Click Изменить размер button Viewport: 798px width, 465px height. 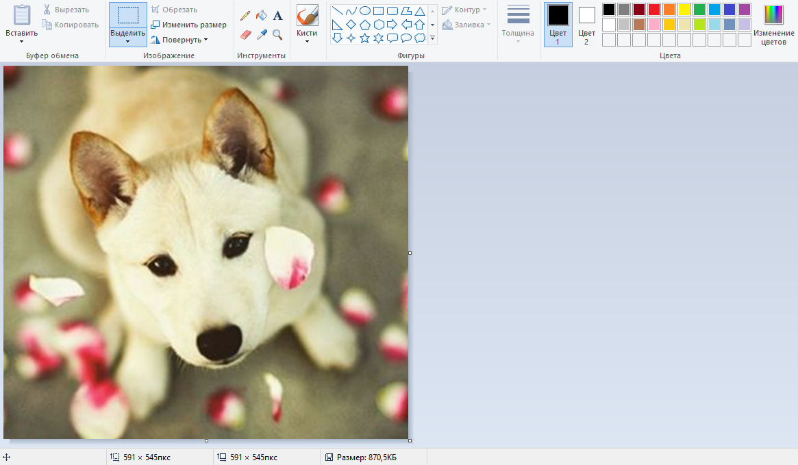coord(188,25)
